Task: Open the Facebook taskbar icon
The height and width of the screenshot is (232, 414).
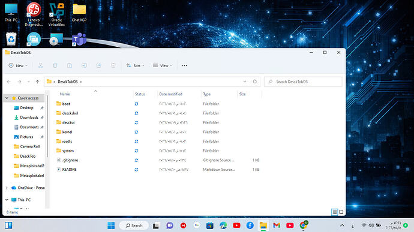Action: pyautogui.click(x=250, y=225)
